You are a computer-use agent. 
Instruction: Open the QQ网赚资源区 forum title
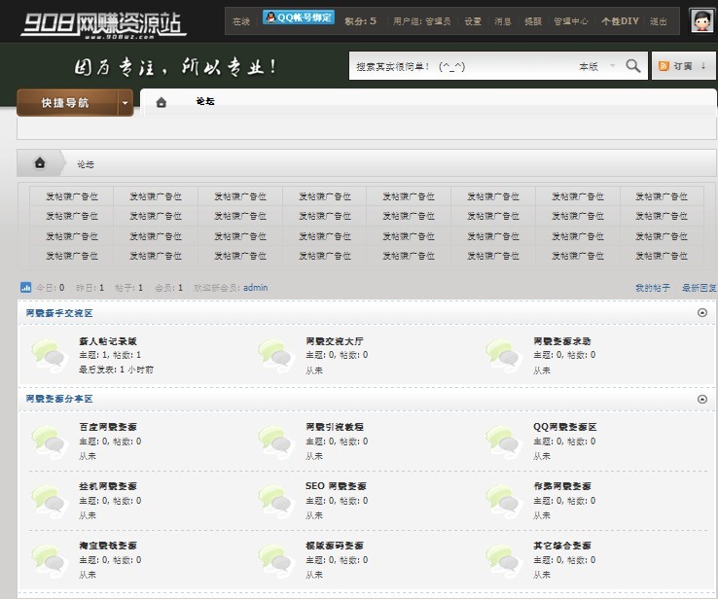564,427
